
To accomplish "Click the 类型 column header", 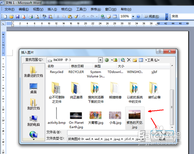I will 104,66.
